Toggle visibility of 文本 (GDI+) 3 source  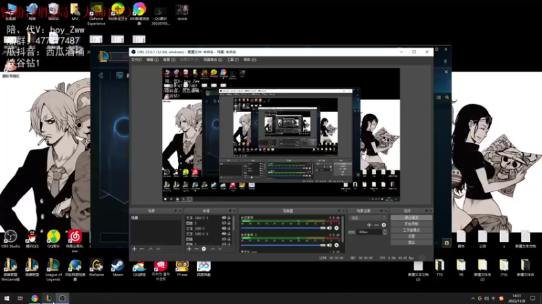(224, 218)
